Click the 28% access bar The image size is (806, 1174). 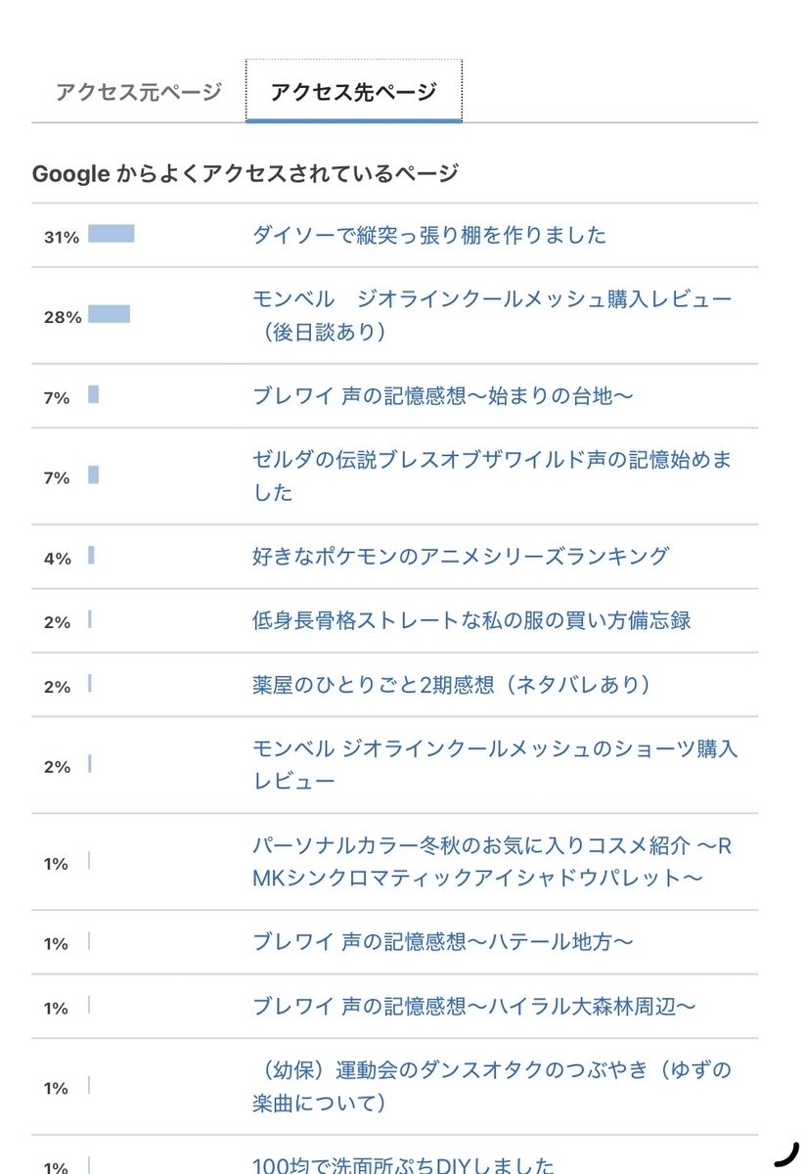click(x=109, y=314)
